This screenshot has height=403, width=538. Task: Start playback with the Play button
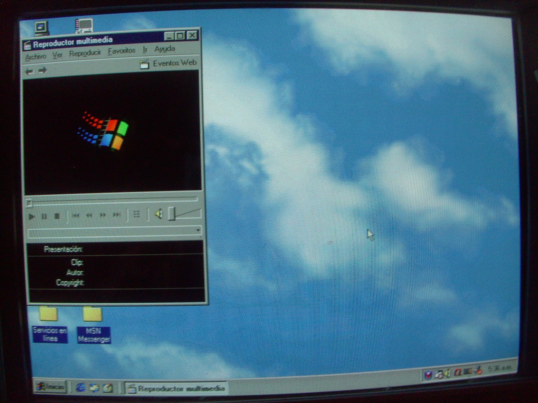[x=31, y=217]
